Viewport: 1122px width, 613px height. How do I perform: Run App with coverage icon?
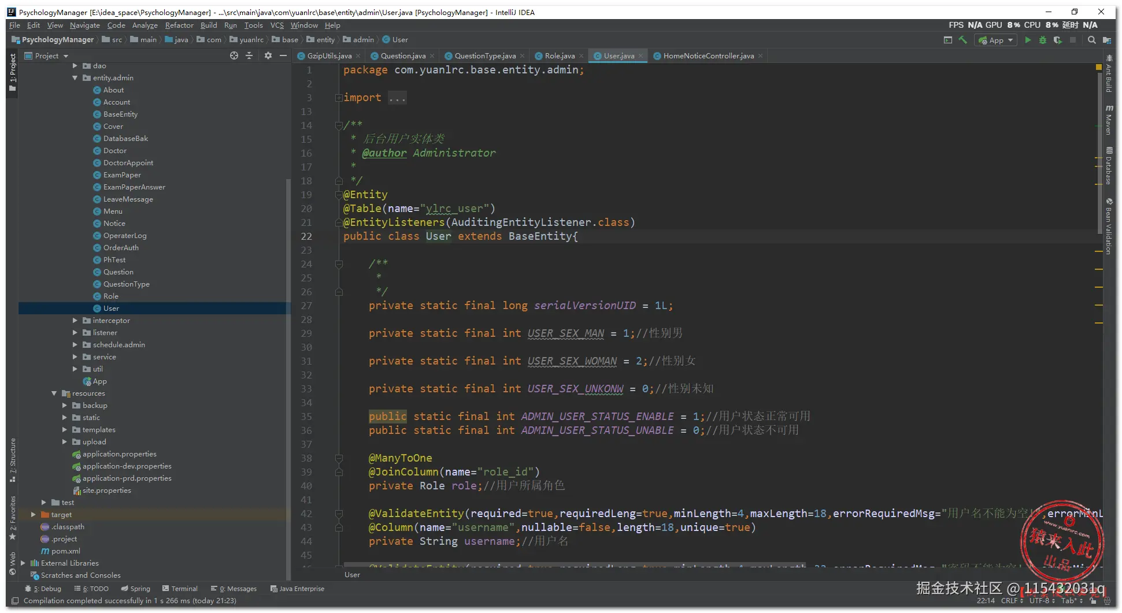[x=1057, y=40]
